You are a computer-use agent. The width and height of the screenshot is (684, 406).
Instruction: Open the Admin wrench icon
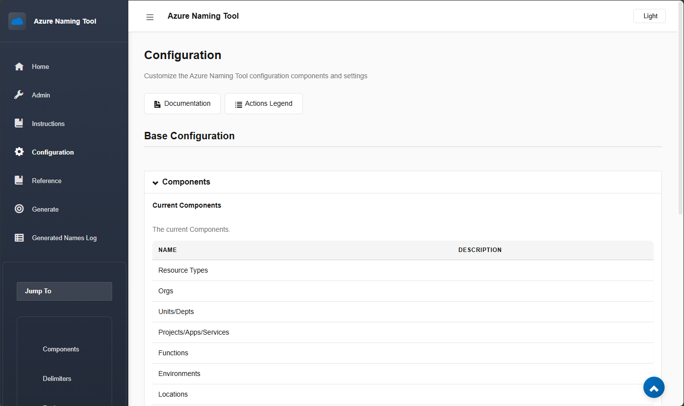point(19,94)
